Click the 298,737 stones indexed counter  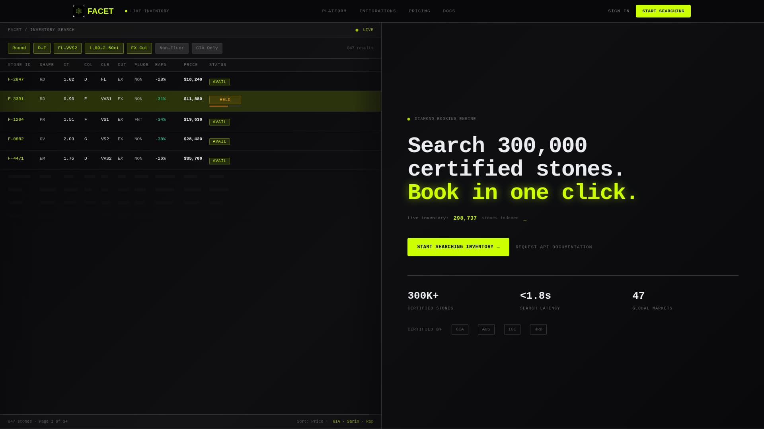point(465,218)
